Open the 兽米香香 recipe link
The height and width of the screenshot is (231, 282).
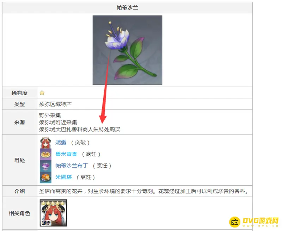66,154
